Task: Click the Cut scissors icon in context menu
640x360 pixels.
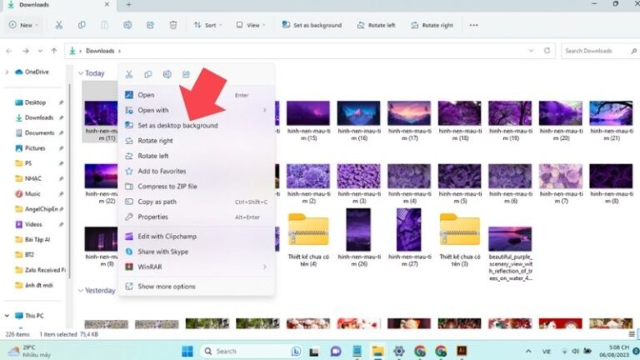Action: (x=129, y=75)
